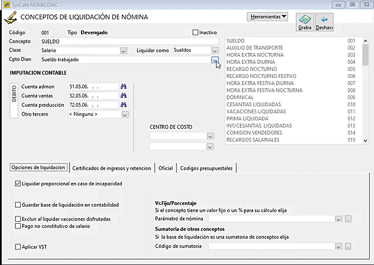Select HORA EXTRA NOCTURNA in list
This screenshot has width=374, height=265.
[x=294, y=55]
